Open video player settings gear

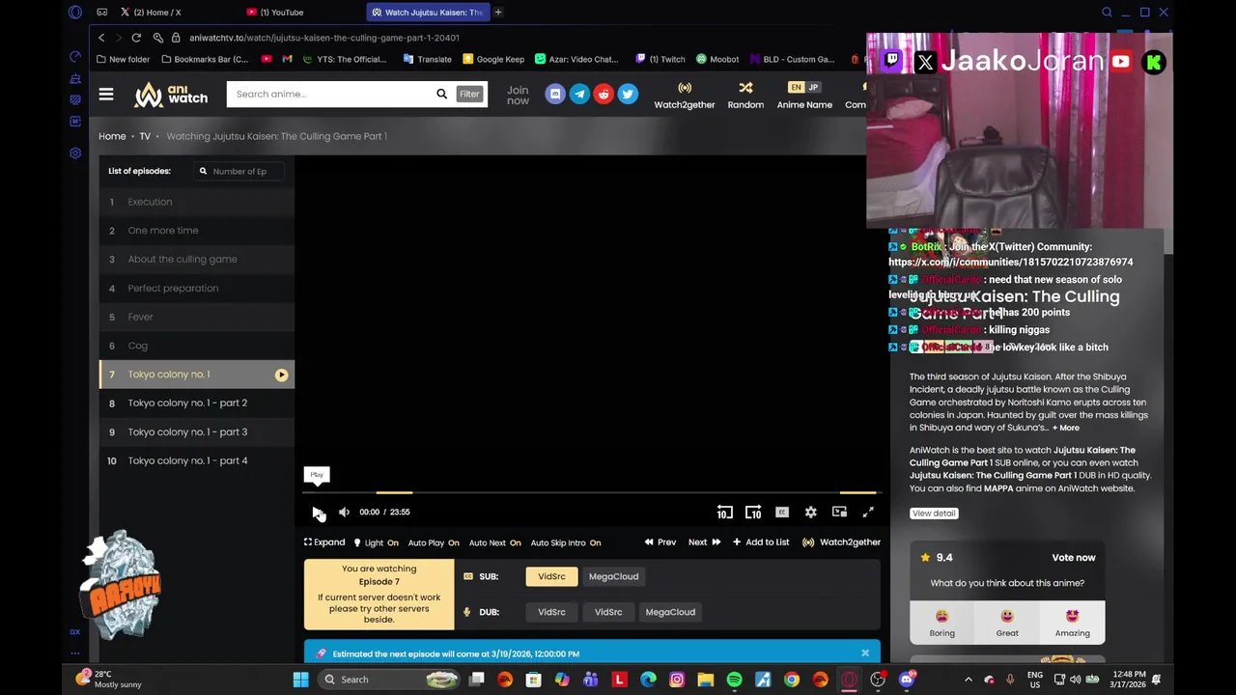tap(811, 513)
